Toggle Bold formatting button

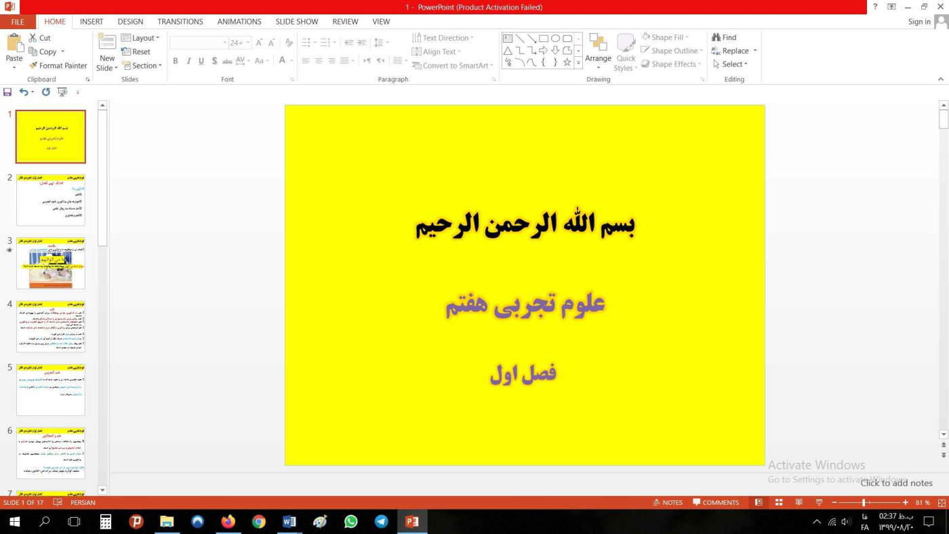pyautogui.click(x=175, y=61)
